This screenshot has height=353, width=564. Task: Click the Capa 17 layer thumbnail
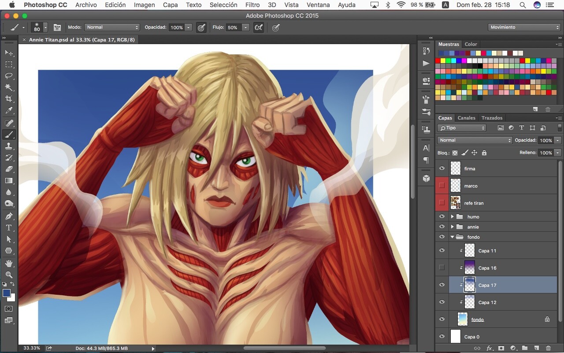[470, 285]
